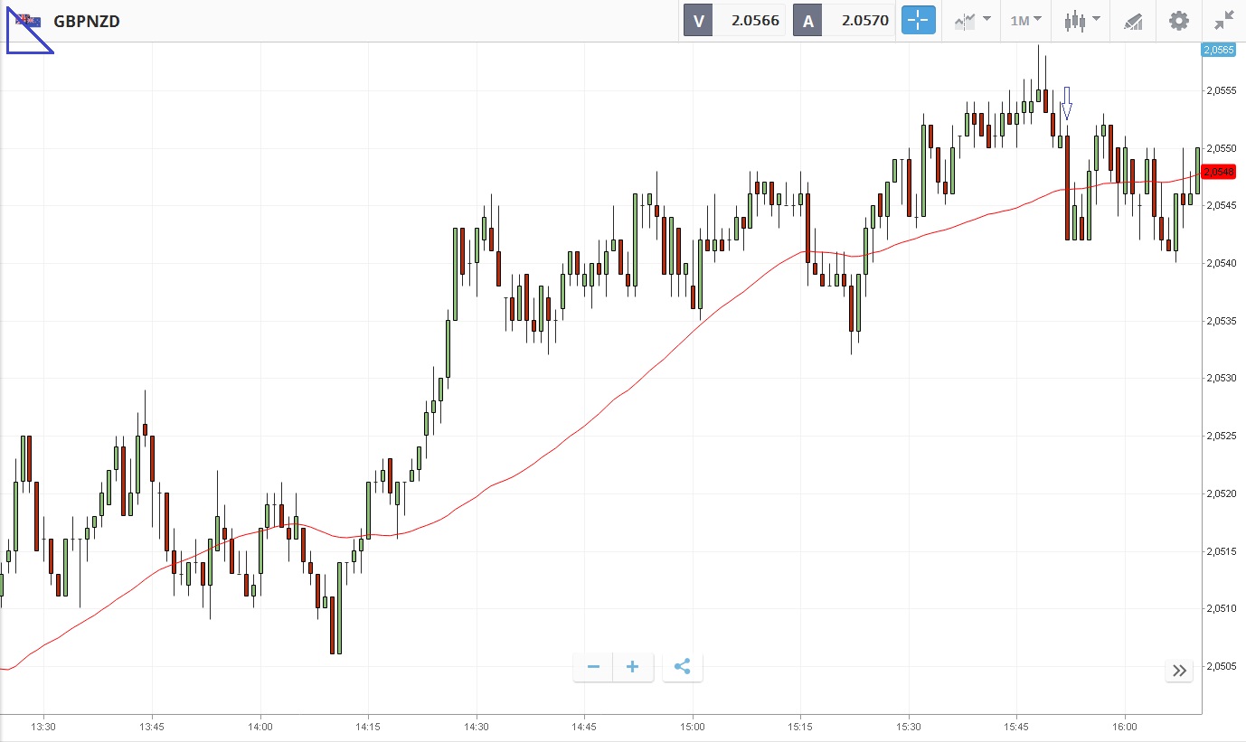Open chart settings gear
The image size is (1246, 742).
coord(1179,20)
